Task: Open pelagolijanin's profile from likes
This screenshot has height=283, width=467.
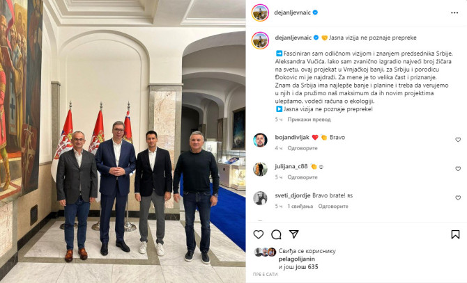Action: (297, 259)
